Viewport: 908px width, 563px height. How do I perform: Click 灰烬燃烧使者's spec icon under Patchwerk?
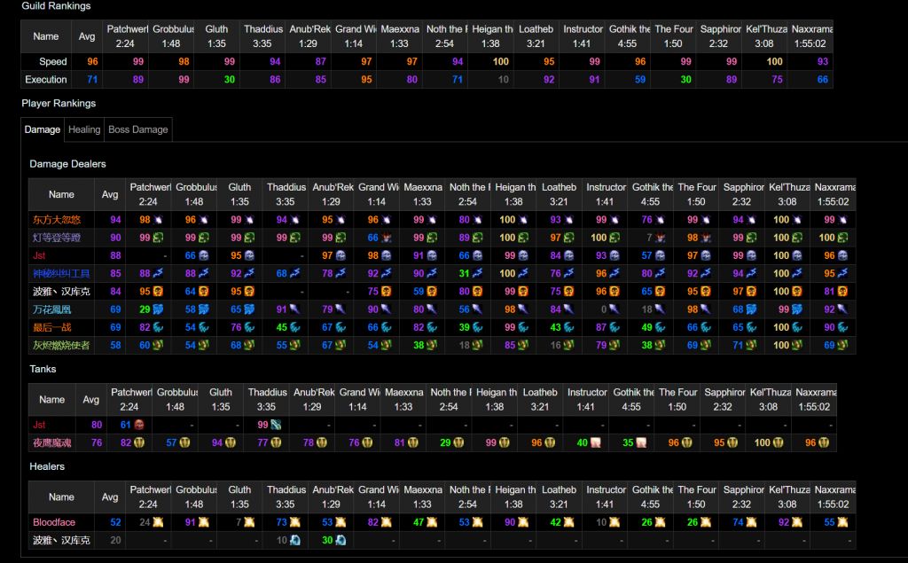coord(157,345)
